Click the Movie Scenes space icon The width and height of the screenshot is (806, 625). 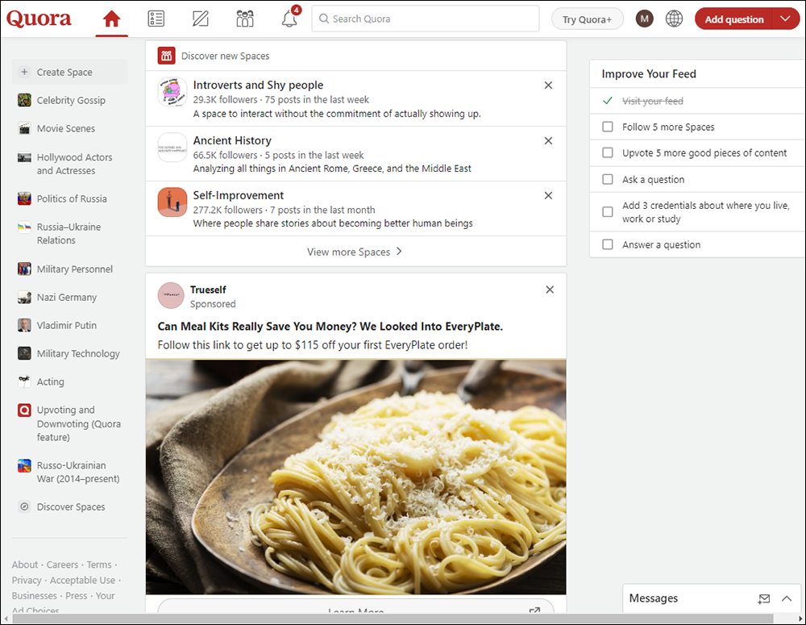tap(24, 128)
